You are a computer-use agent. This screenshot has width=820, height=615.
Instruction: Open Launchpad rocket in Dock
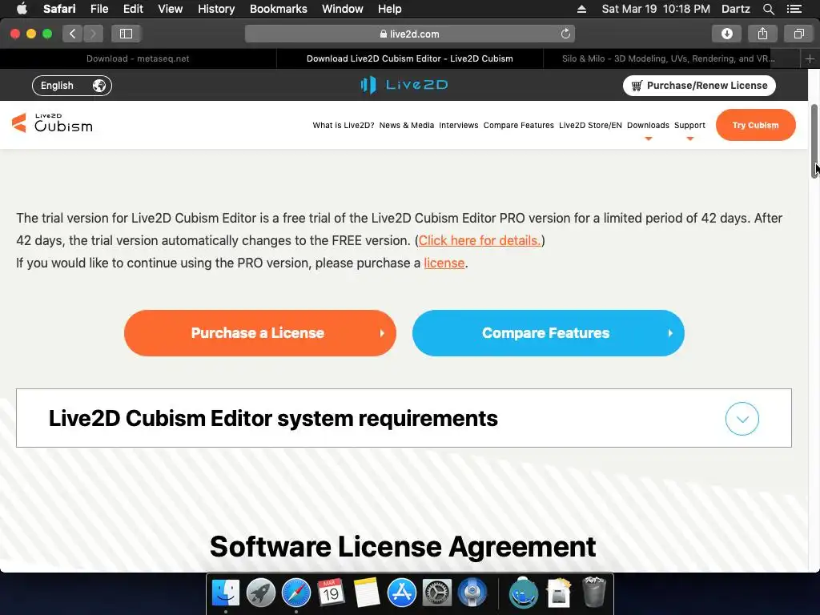260,593
